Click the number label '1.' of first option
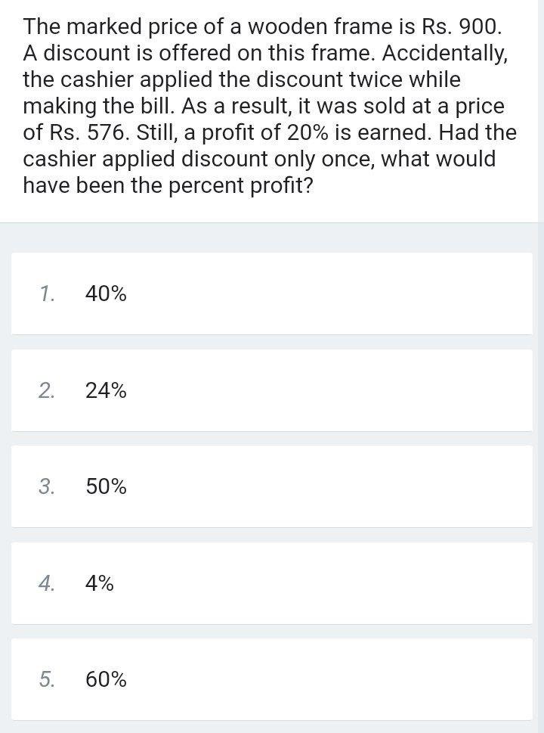The height and width of the screenshot is (733, 544). (46, 294)
